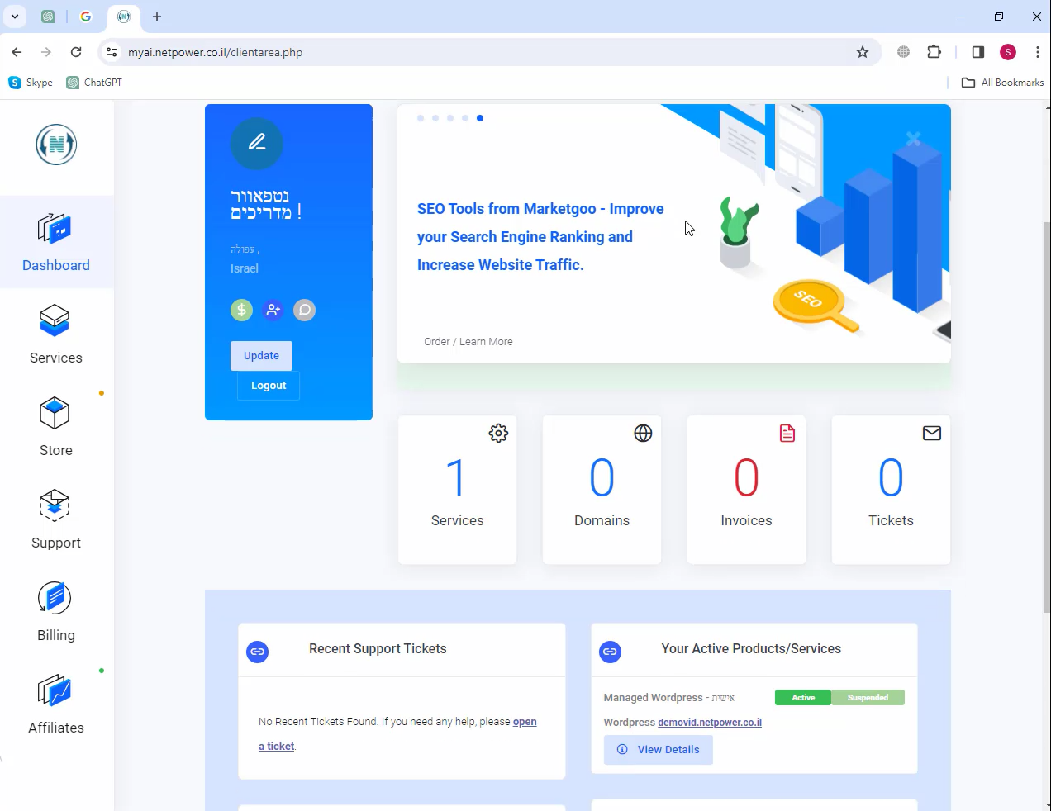1051x811 pixels.
Task: Click the Netpower logo in sidebar
Action: pyautogui.click(x=56, y=145)
